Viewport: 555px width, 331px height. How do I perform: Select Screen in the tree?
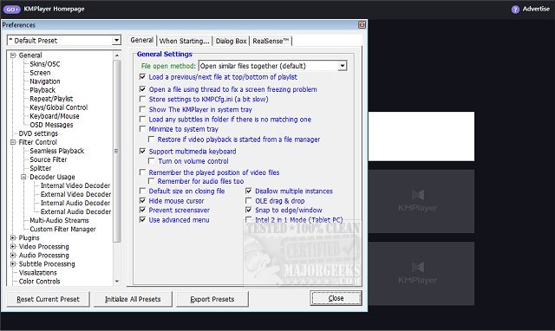click(40, 73)
